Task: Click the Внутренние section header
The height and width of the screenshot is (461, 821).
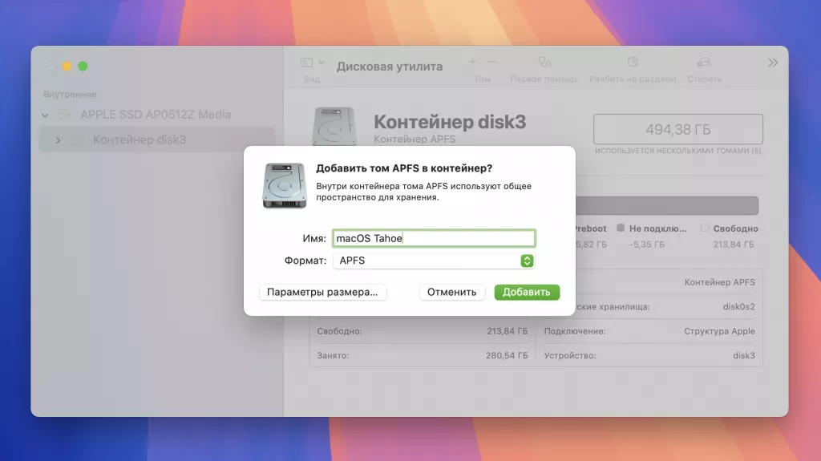Action: click(x=71, y=95)
